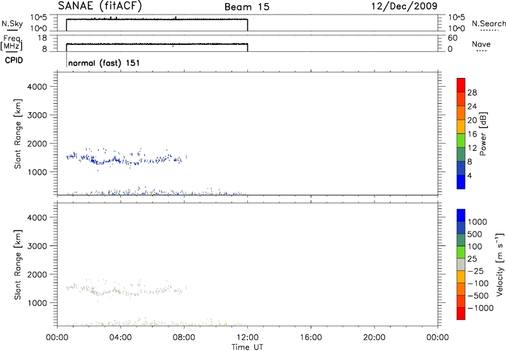The image size is (506, 351).
Task: Click the date '12/Dec/2009'
Action: coord(404,6)
